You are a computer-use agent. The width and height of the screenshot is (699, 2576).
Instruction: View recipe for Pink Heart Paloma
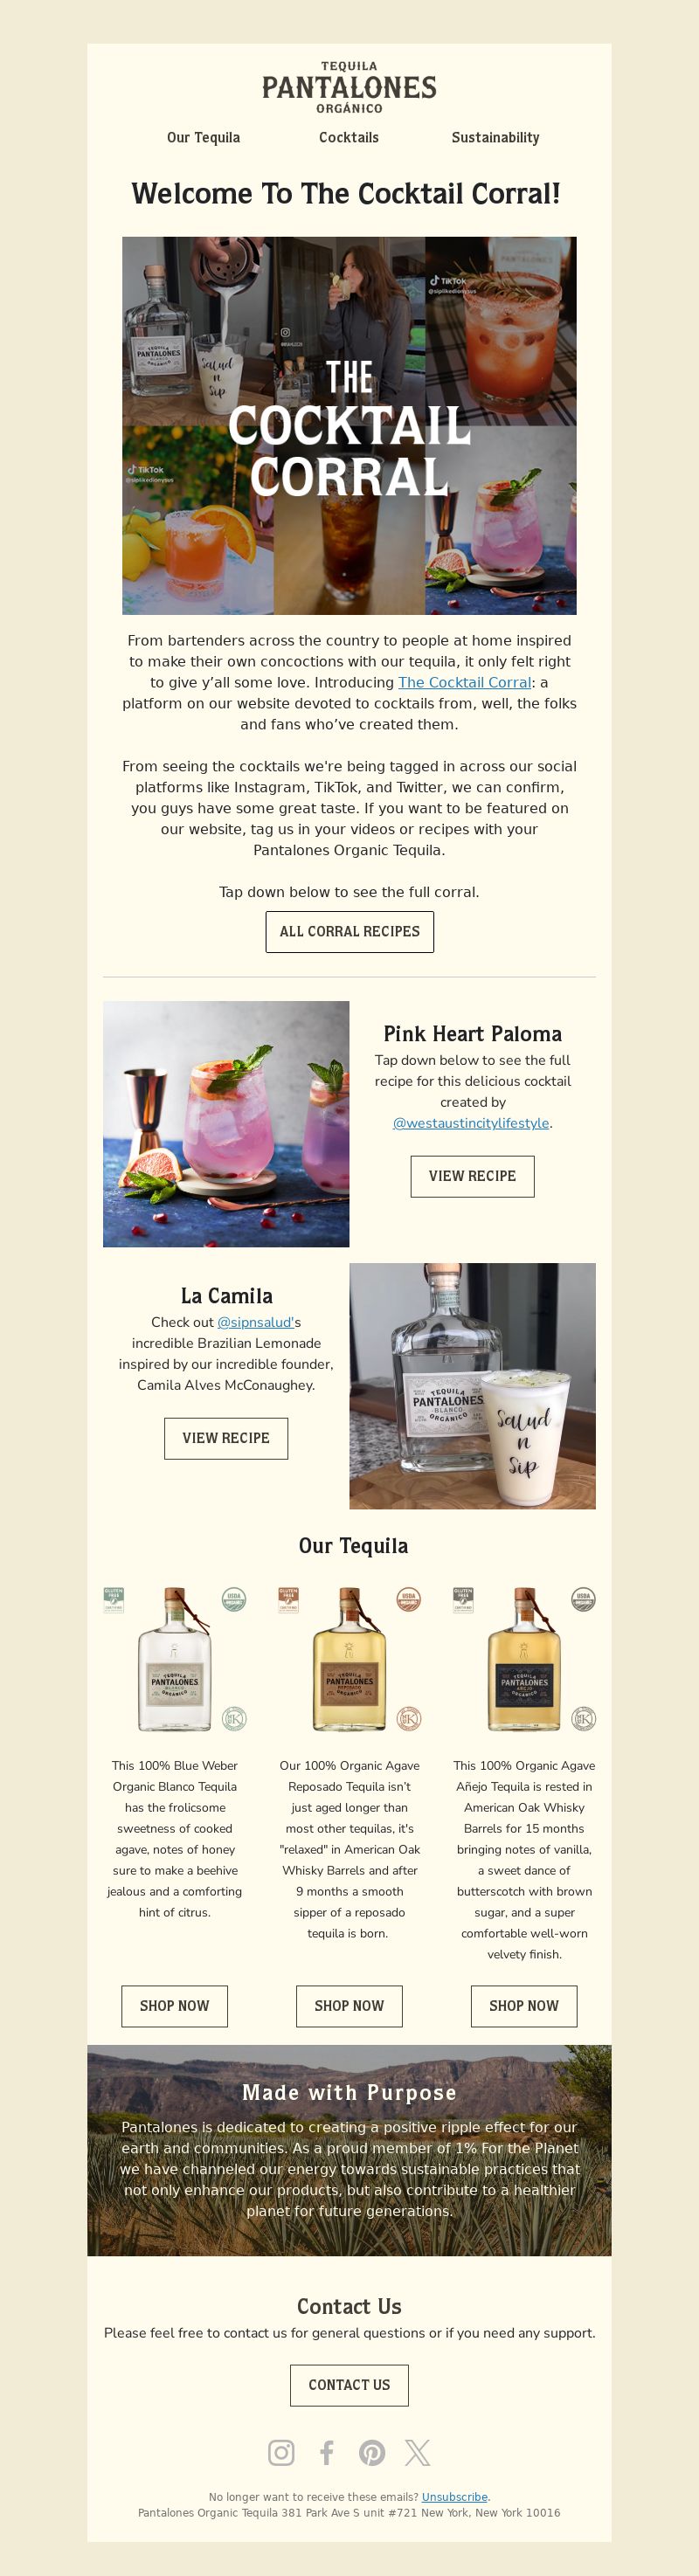tap(472, 1176)
